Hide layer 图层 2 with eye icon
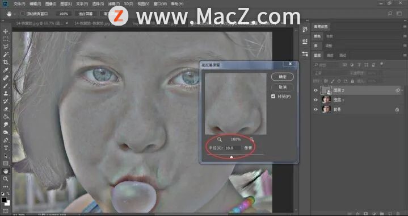This screenshot has width=408, height=216. (x=316, y=90)
